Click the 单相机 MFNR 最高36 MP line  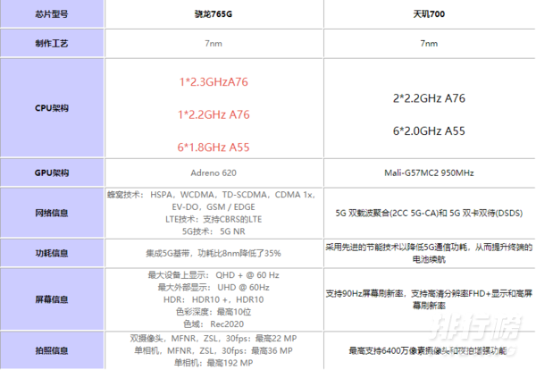pyautogui.click(x=214, y=351)
